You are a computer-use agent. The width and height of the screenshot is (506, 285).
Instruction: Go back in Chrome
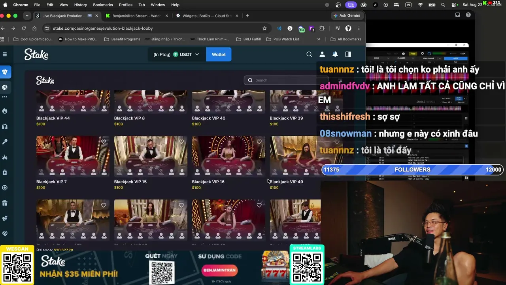click(3, 28)
